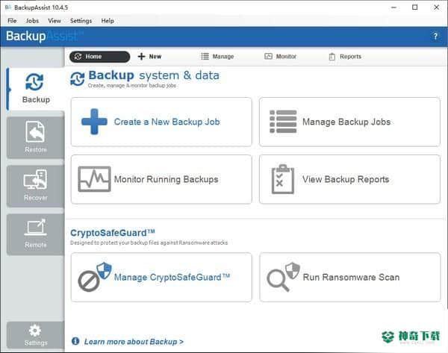Viewport: 448px width, 353px height.
Task: Maximize the BackupAssist window
Action: click(415, 7)
